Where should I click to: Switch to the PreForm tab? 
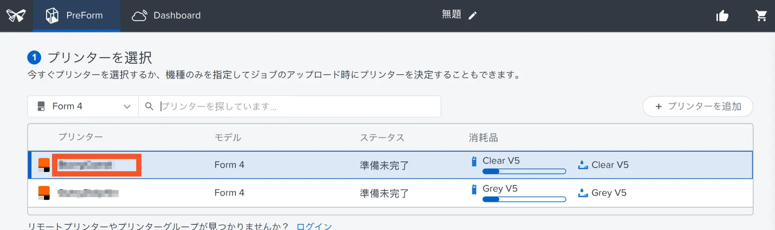tap(76, 16)
